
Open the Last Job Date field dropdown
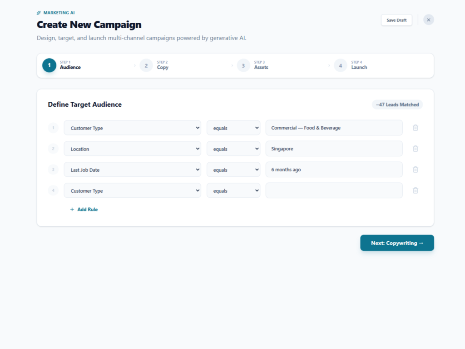pyautogui.click(x=132, y=170)
